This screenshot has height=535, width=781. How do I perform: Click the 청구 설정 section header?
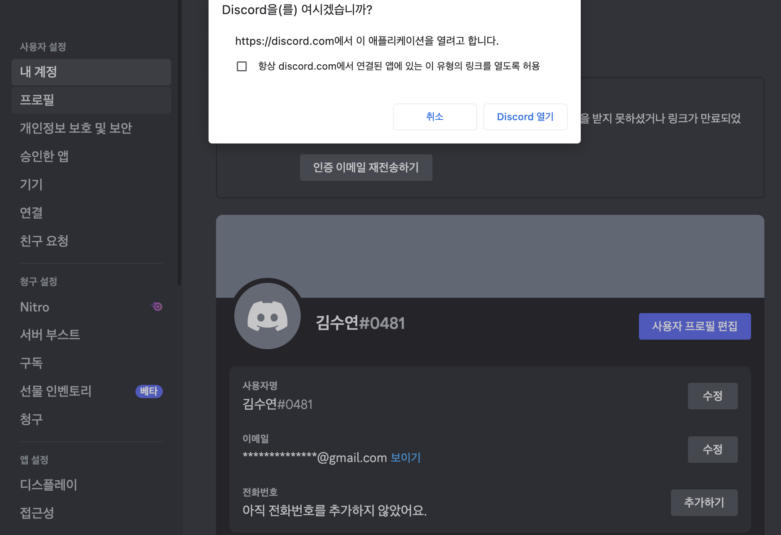pyautogui.click(x=38, y=282)
